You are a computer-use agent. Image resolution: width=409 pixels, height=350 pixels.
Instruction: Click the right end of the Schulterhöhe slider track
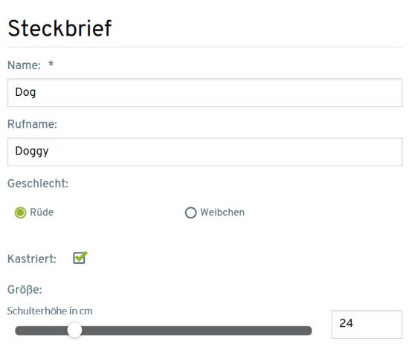[x=308, y=331]
